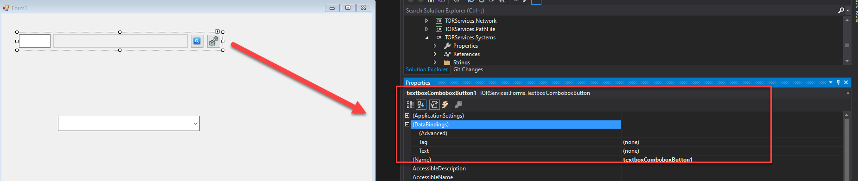This screenshot has height=181, width=858.
Task: Switch to the Solution Explorer tab
Action: pyautogui.click(x=427, y=69)
